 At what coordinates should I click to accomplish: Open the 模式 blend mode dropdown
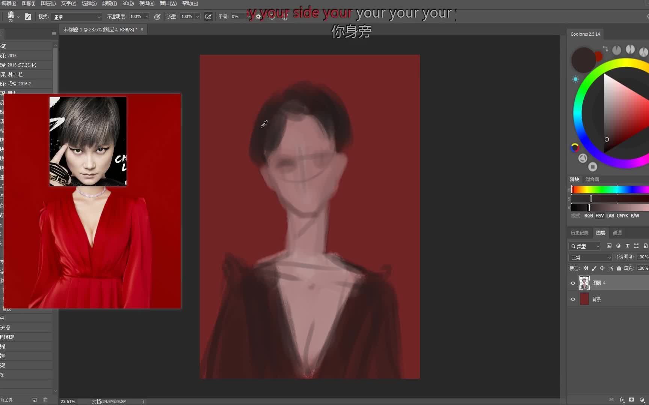click(x=77, y=17)
